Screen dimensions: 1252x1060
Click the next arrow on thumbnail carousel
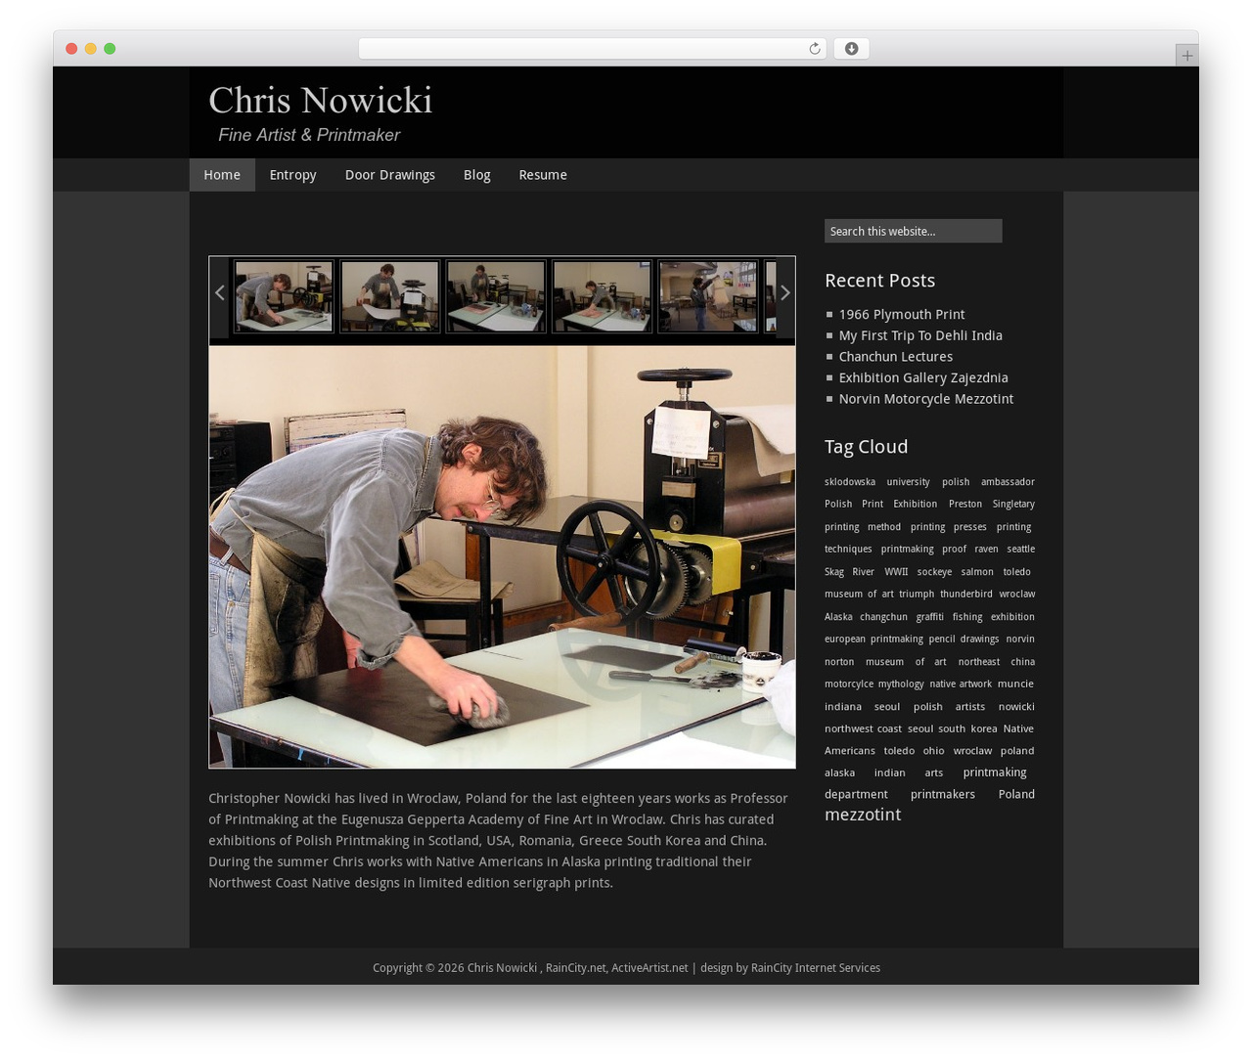point(784,292)
